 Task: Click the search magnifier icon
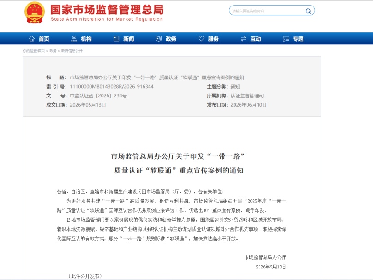[x=308, y=11]
